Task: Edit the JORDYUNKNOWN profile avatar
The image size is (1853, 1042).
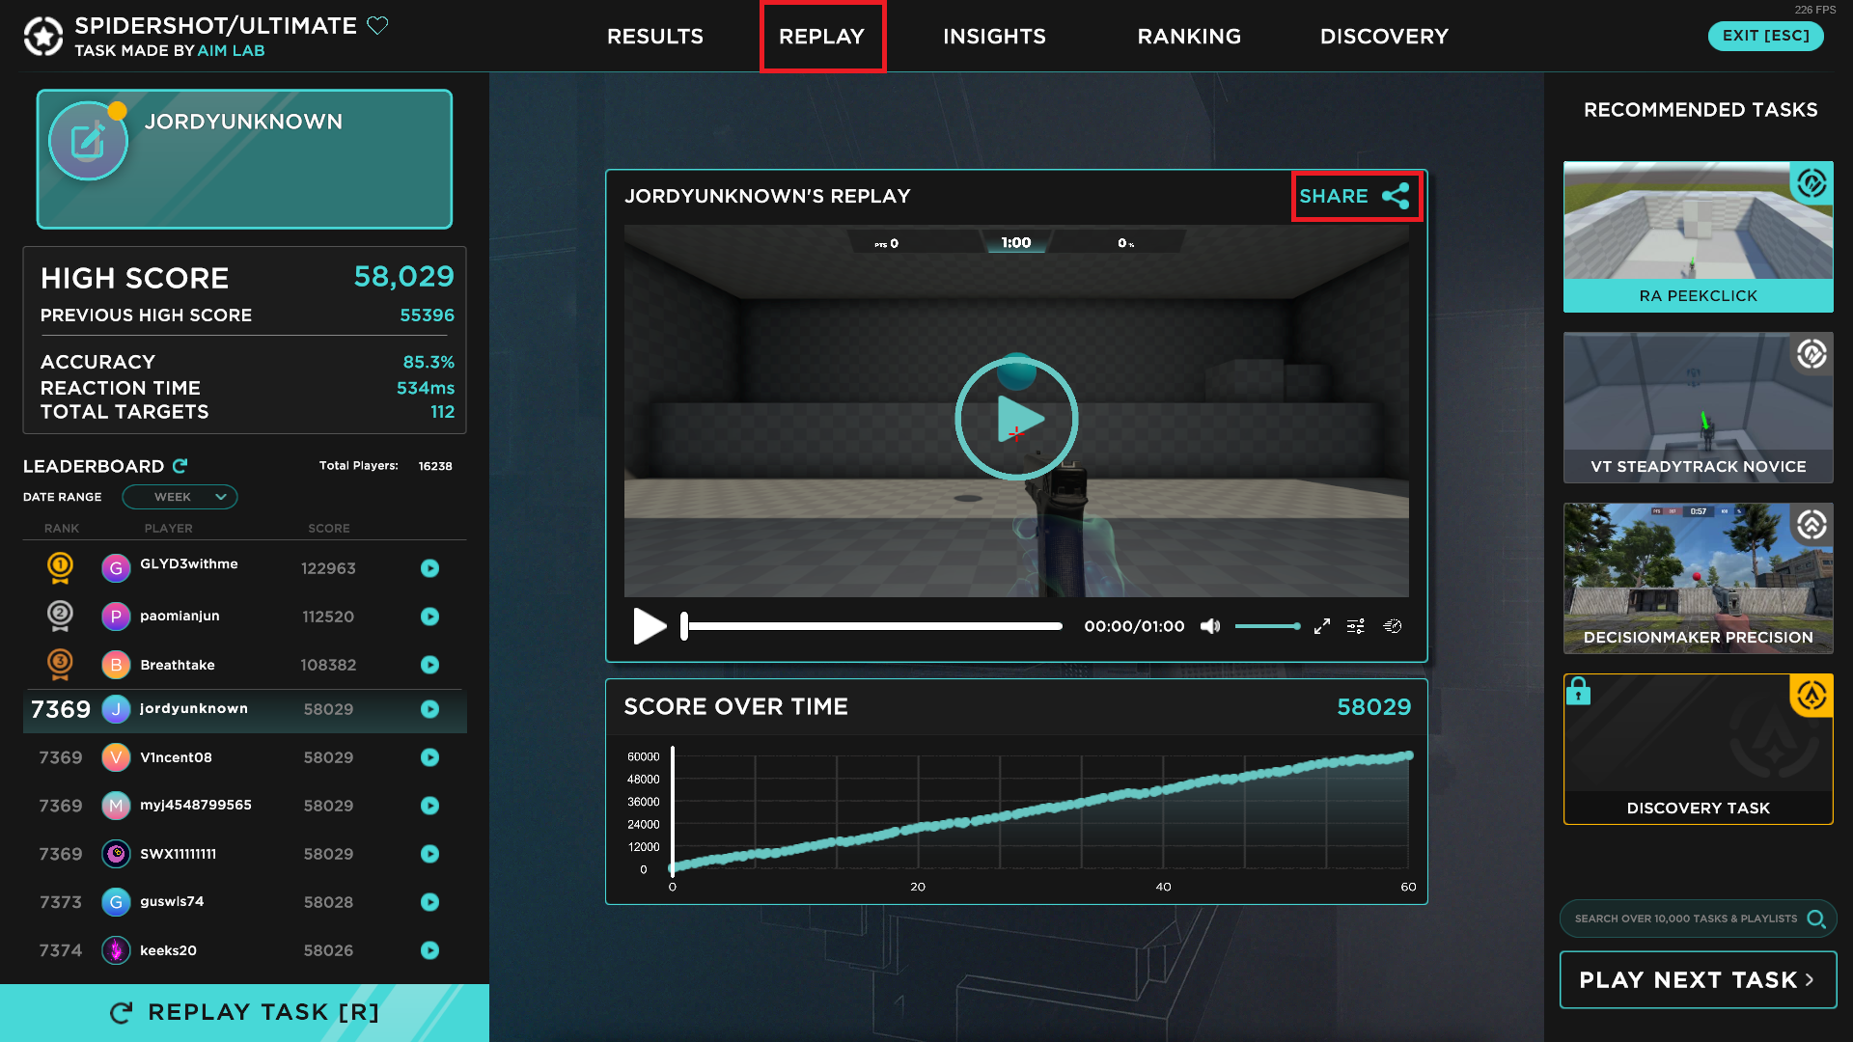Action: click(x=88, y=142)
